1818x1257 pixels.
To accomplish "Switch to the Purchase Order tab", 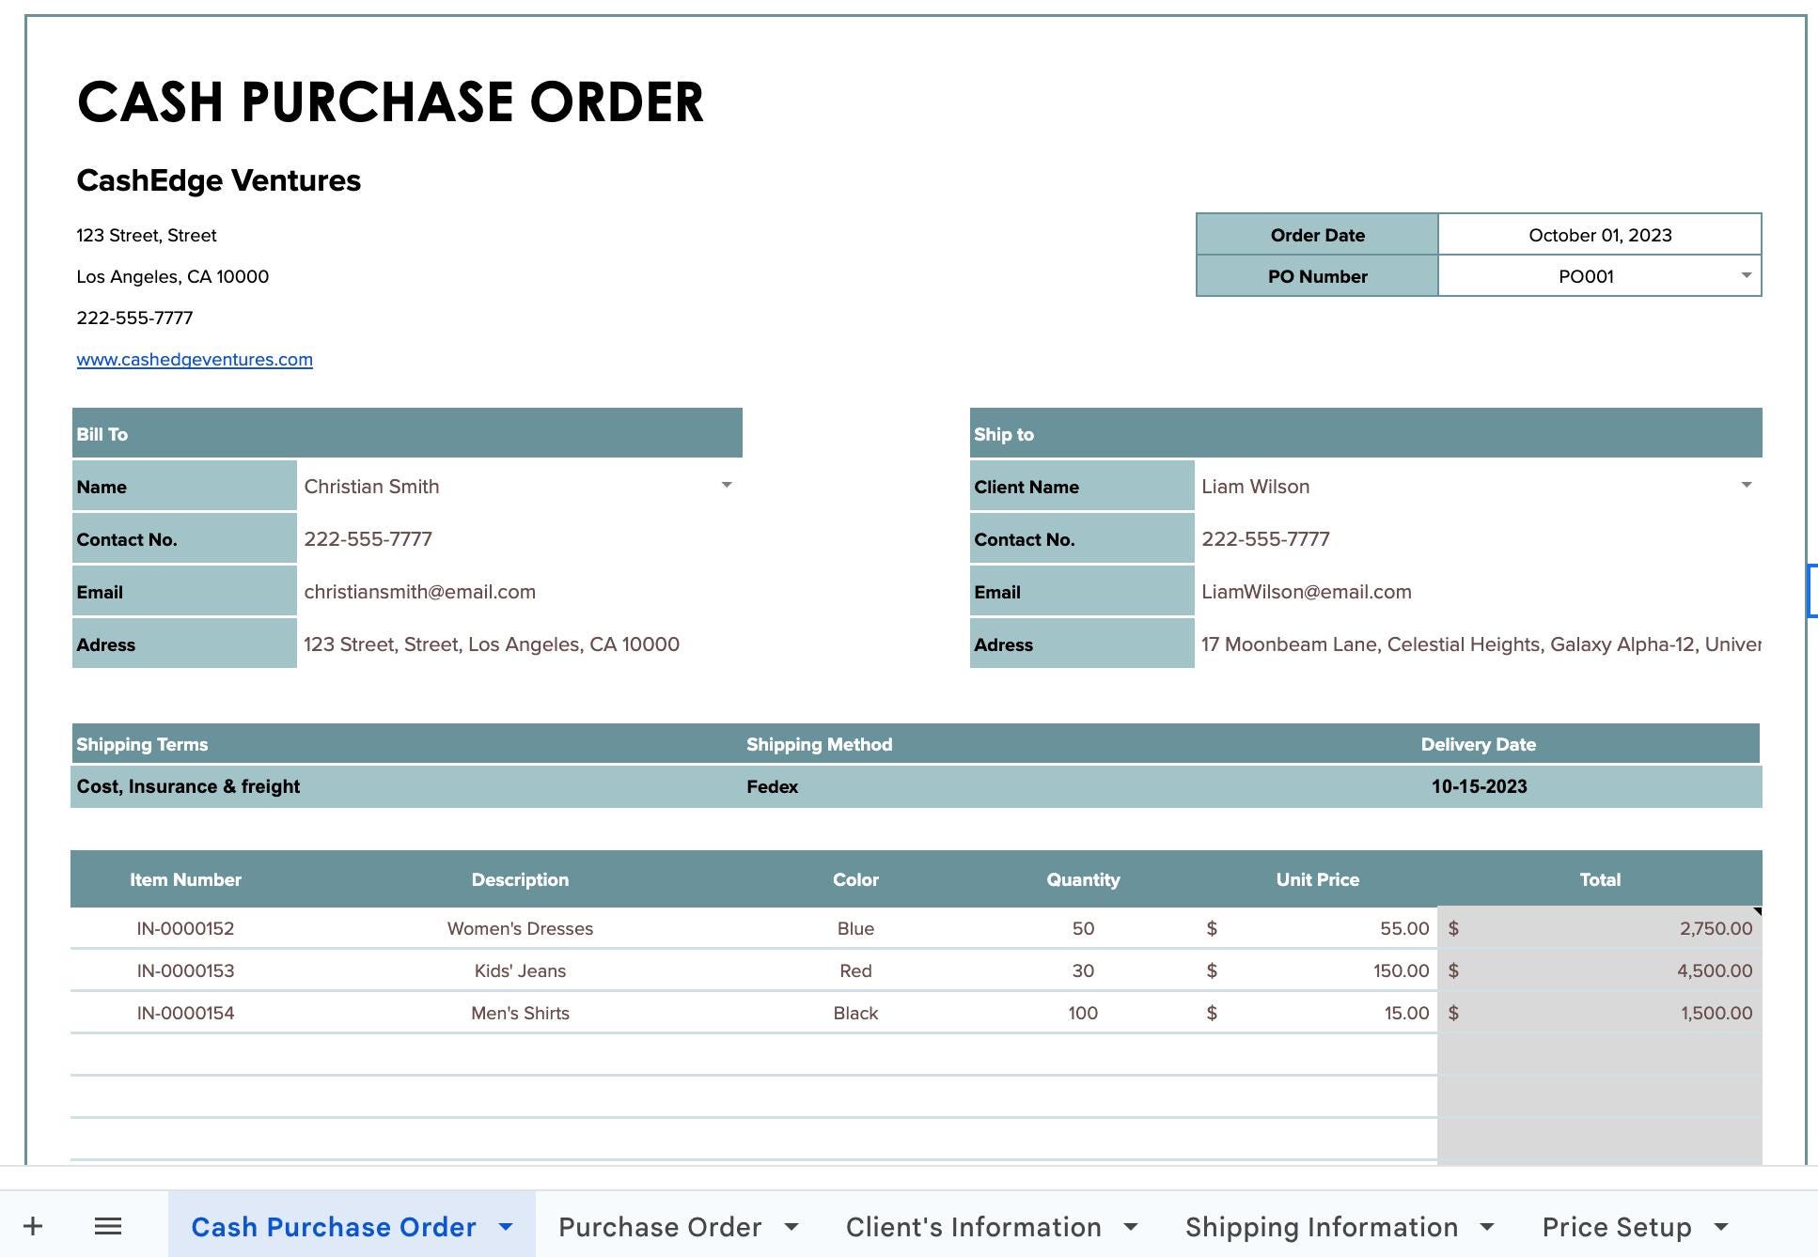I will click(659, 1227).
